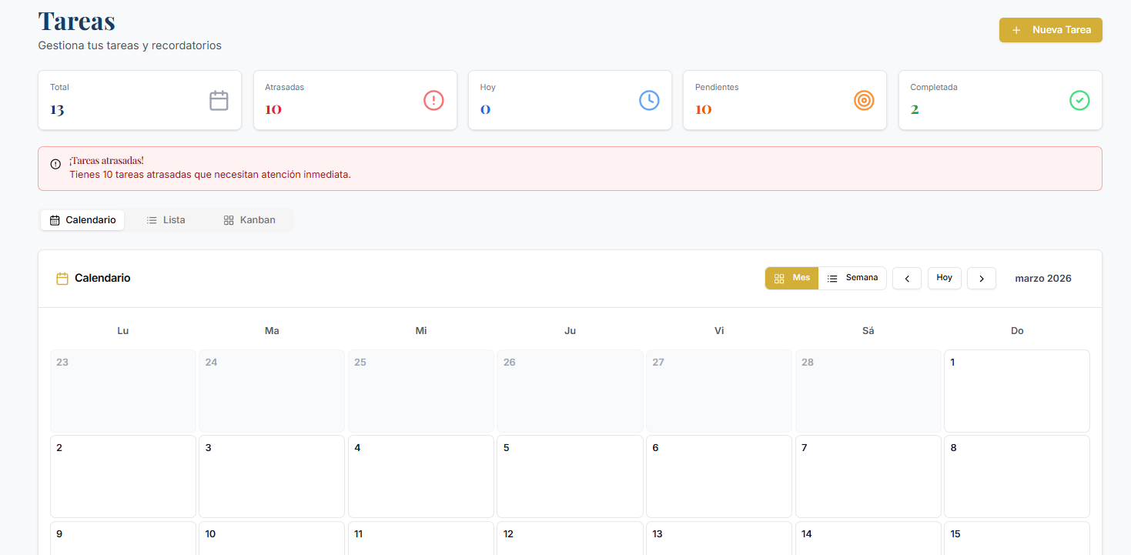Image resolution: width=1131 pixels, height=555 pixels.
Task: Select day 1 in the calendar
Action: coord(1017,391)
